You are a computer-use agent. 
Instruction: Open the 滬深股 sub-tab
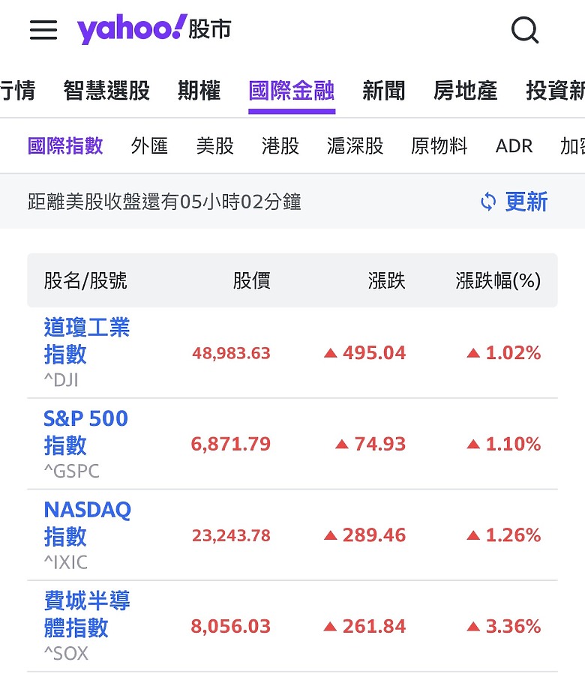[x=355, y=145]
